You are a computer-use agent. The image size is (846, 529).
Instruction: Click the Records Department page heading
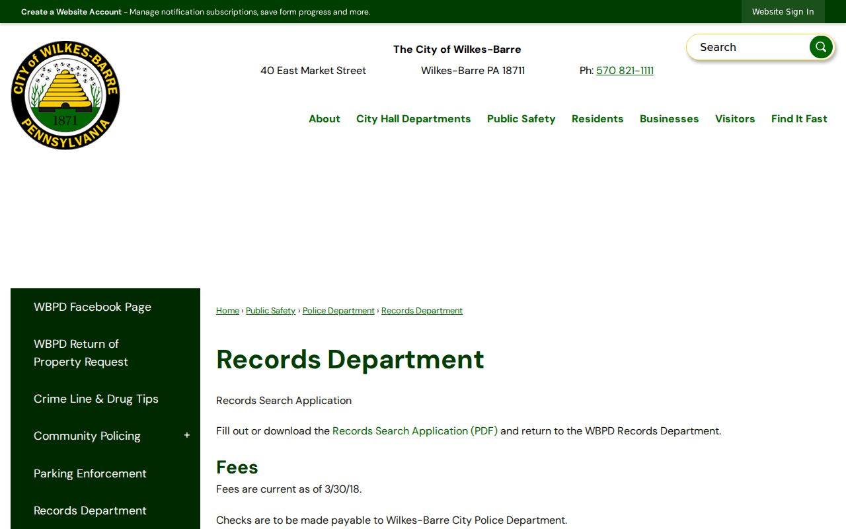(x=350, y=360)
